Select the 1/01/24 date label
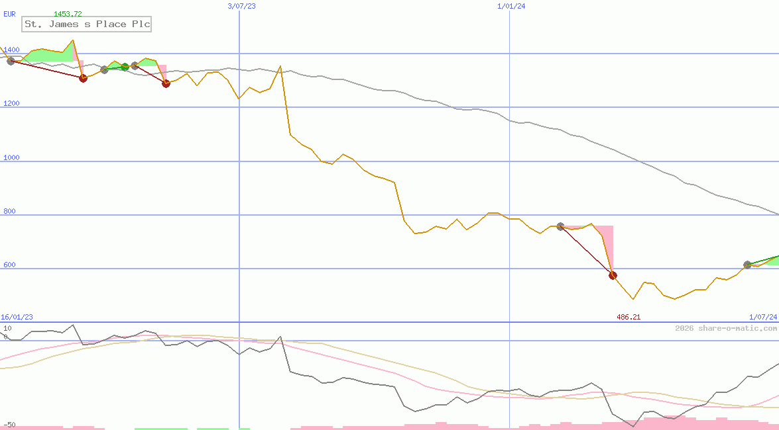779x430 pixels. [510, 6]
